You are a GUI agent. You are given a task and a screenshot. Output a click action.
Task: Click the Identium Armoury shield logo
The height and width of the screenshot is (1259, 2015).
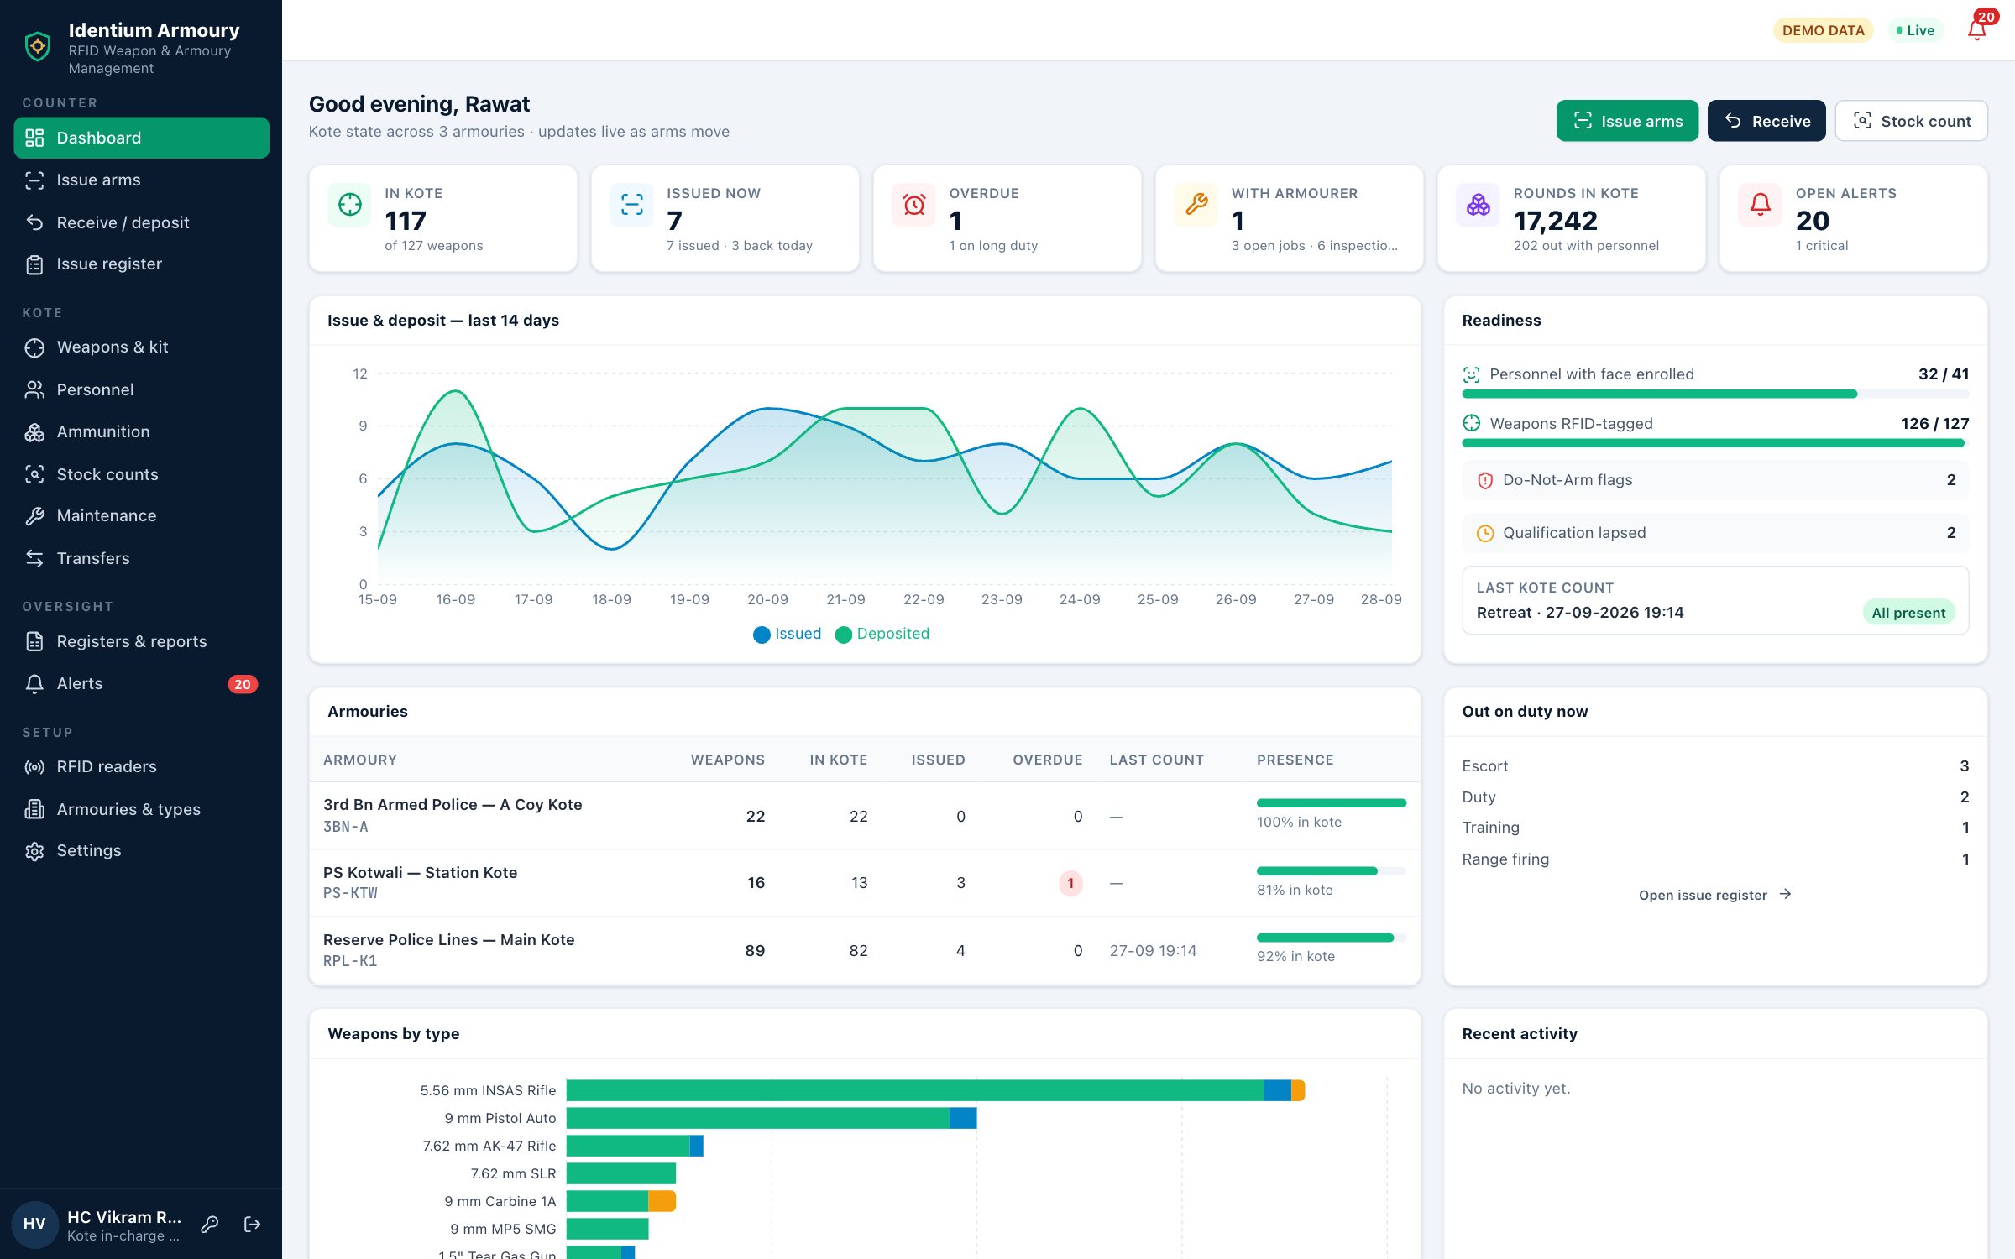38,46
